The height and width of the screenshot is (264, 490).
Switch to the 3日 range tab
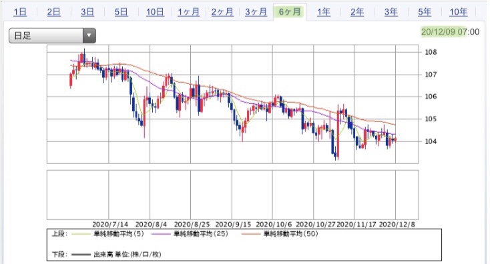click(x=87, y=12)
